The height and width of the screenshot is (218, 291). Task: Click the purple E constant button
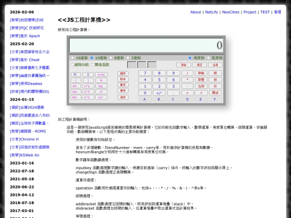tap(88, 74)
